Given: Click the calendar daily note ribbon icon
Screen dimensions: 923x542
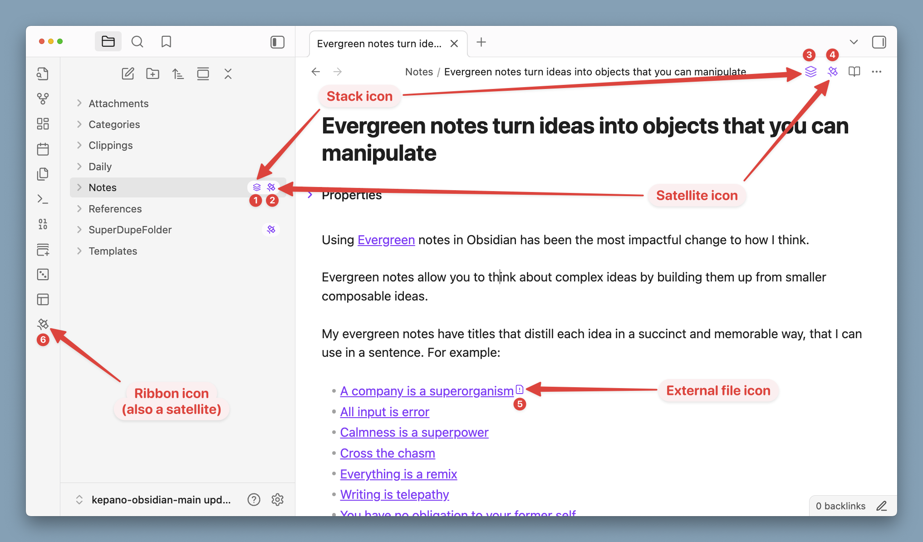Looking at the screenshot, I should coord(43,149).
